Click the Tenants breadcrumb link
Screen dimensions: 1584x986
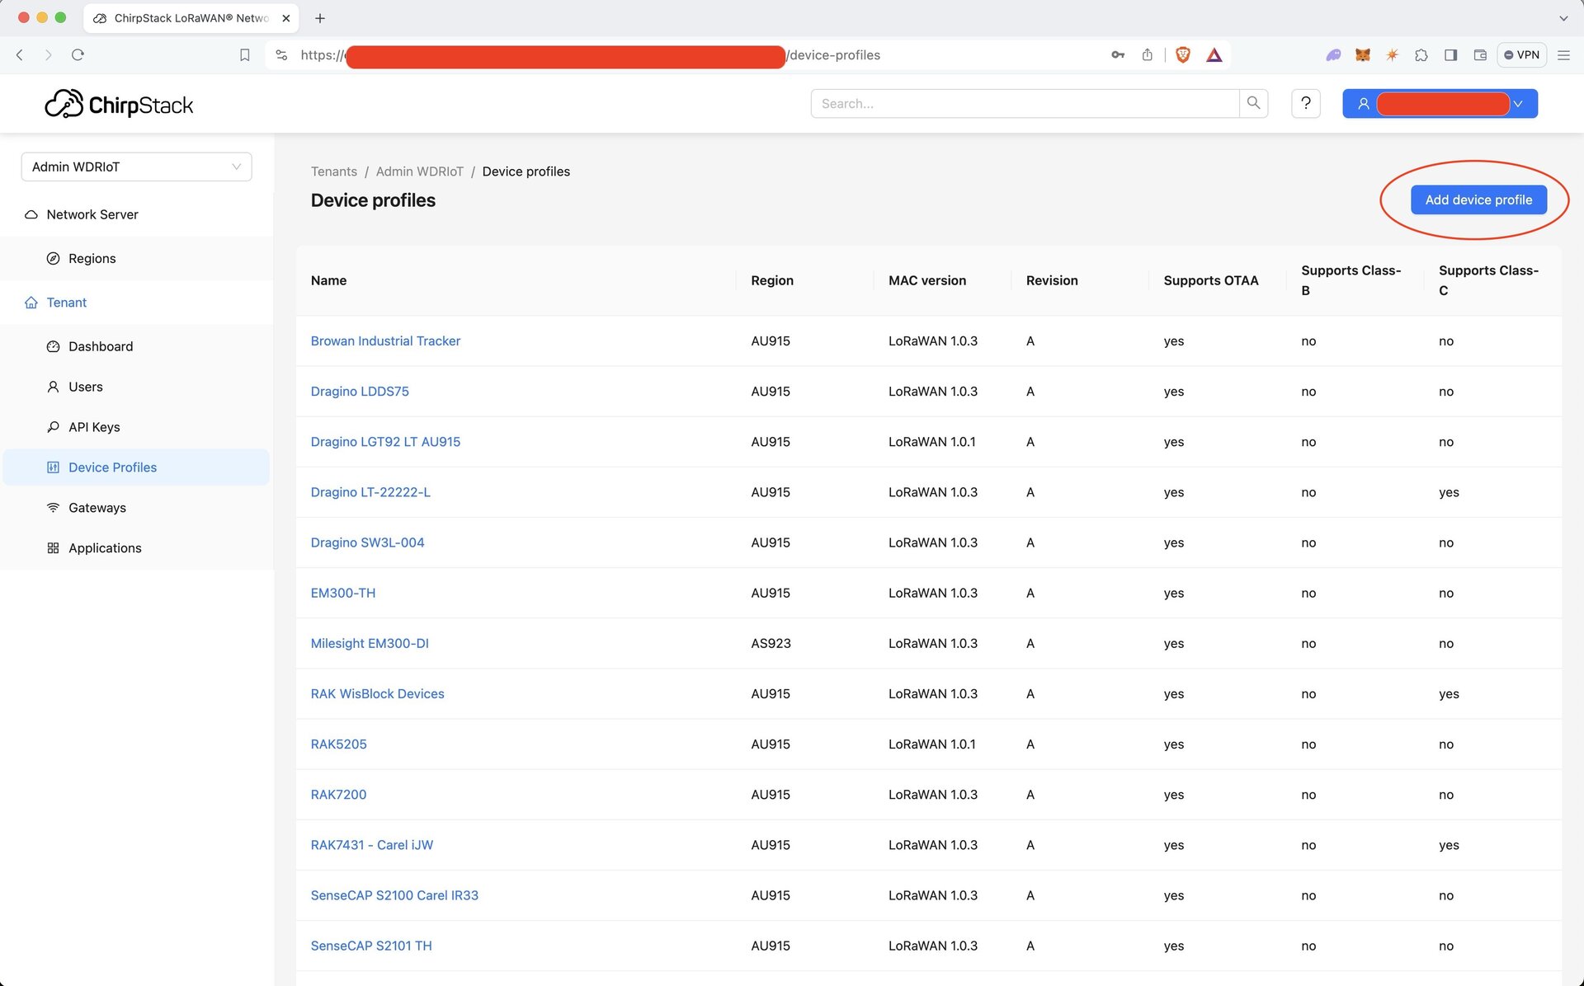(334, 171)
